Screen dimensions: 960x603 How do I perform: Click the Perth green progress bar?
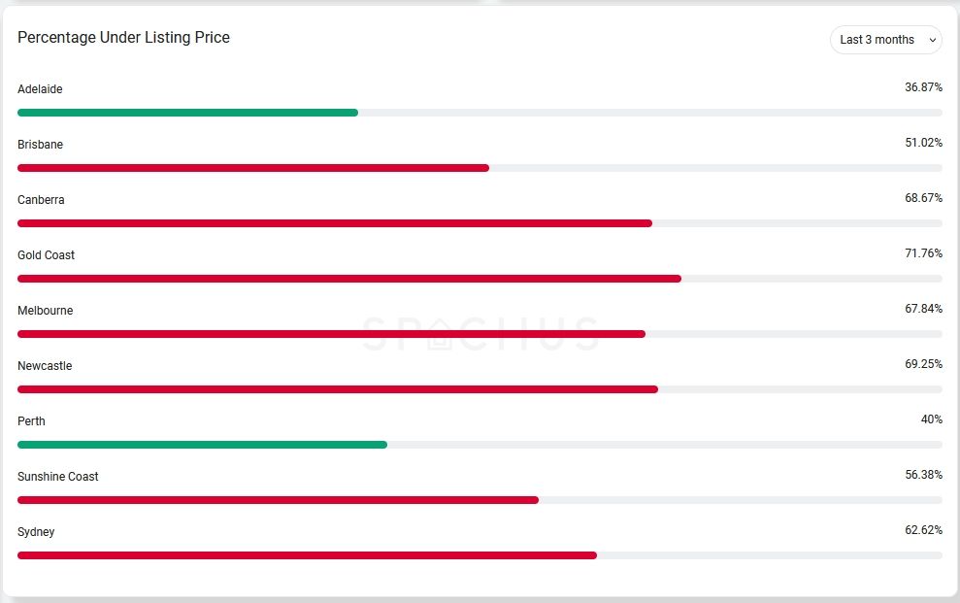[202, 445]
